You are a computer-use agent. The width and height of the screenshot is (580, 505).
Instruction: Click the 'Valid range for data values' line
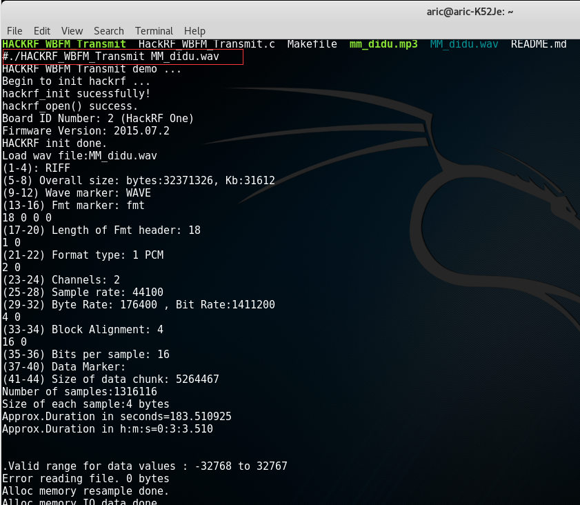coord(145,466)
